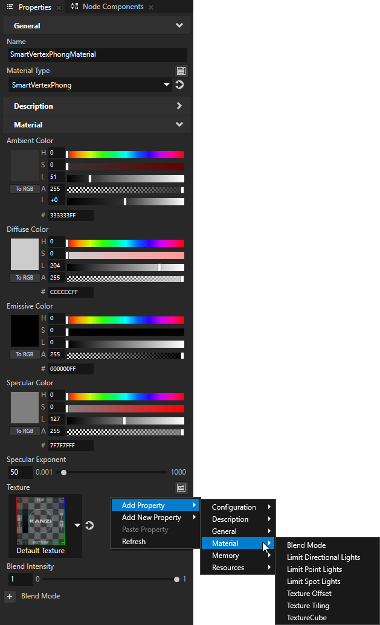Click the Name field containing SmartVertexPhongMaterial

tap(97, 54)
